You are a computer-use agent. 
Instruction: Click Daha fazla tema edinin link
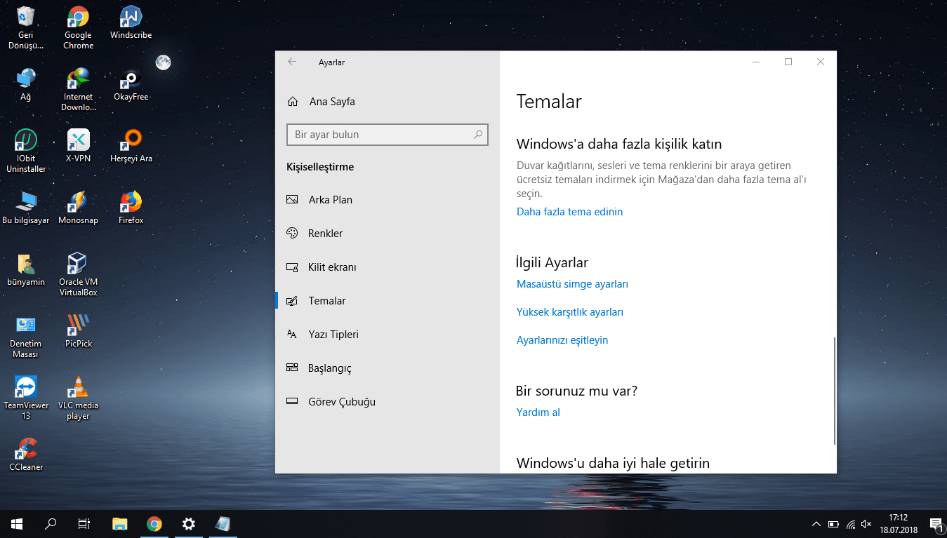point(569,212)
